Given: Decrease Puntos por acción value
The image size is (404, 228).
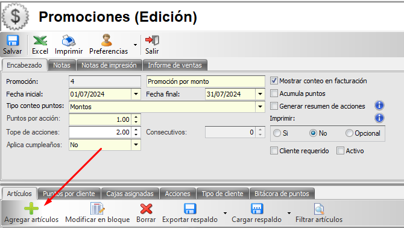Looking at the screenshot, I should tap(136, 122).
